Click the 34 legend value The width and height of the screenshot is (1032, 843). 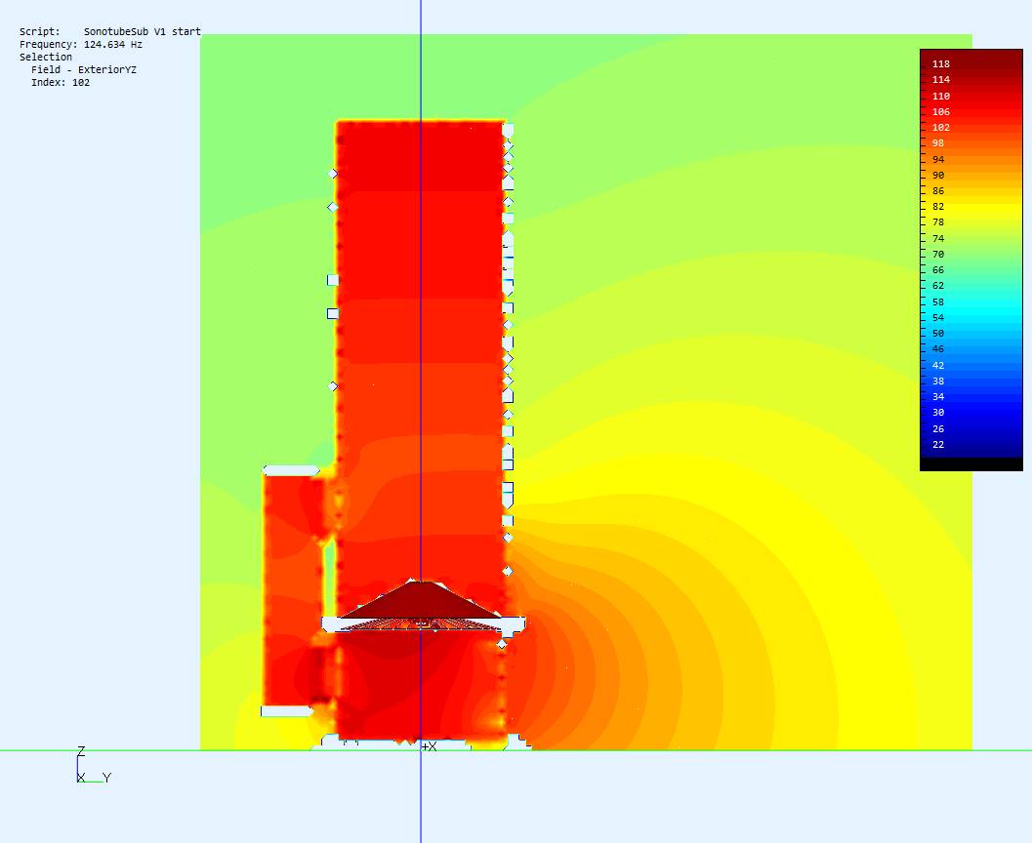pyautogui.click(x=938, y=396)
